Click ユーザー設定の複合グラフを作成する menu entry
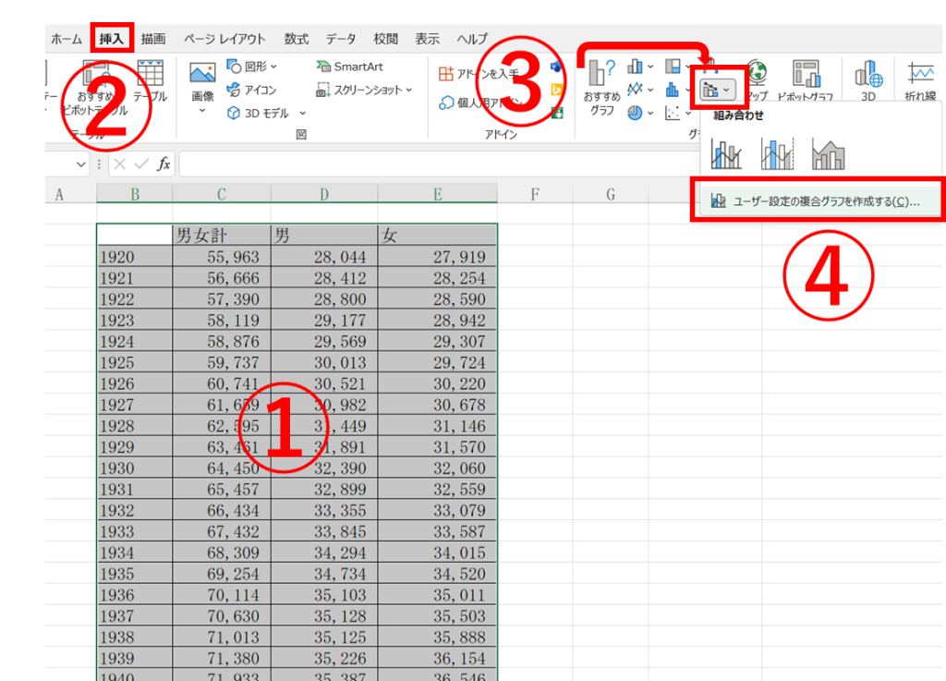946x681 pixels. point(816,201)
